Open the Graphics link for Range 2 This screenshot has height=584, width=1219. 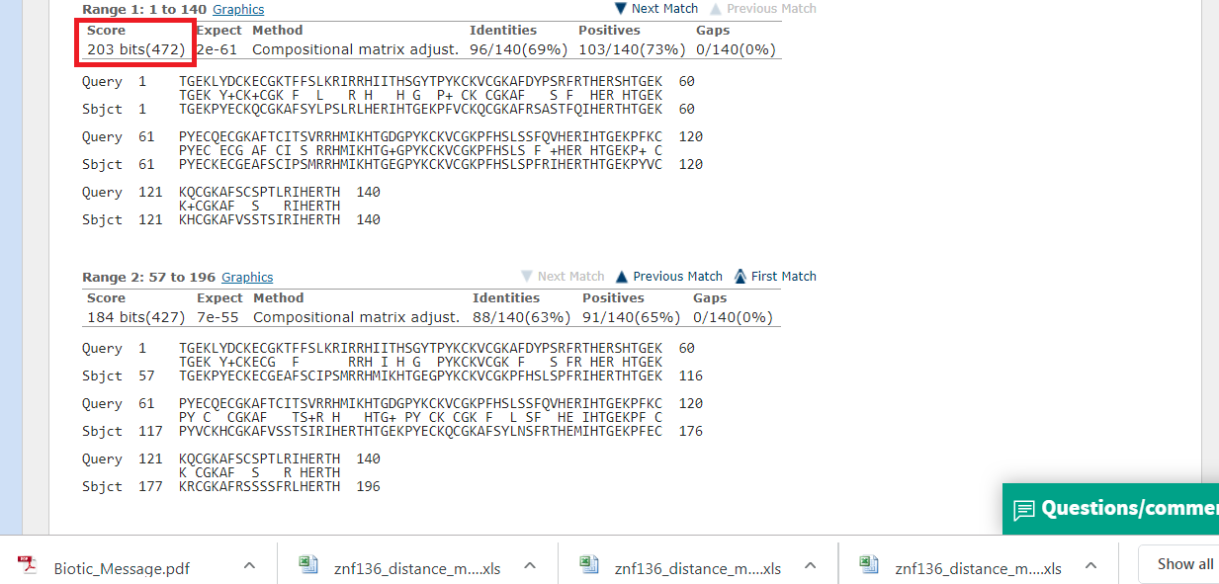247,278
